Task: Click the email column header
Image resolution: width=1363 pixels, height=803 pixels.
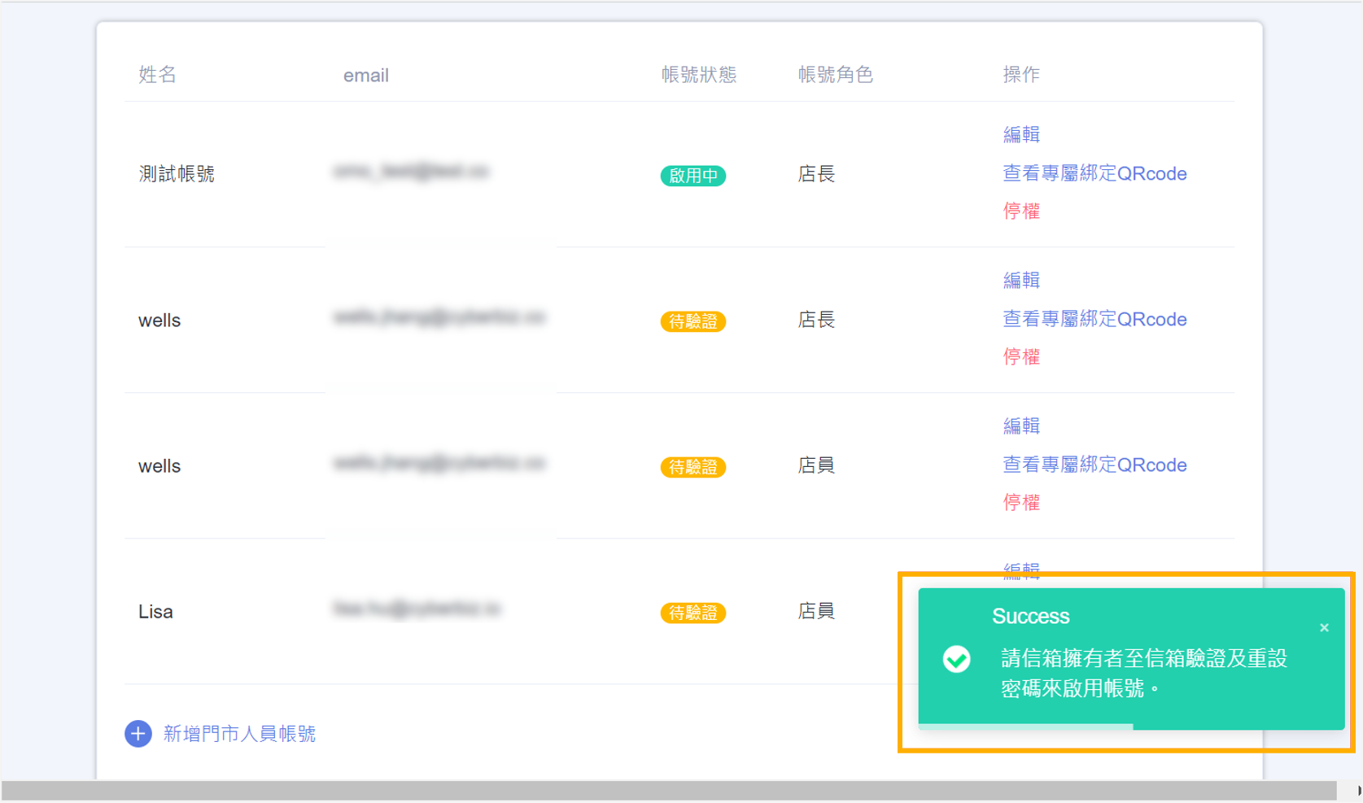Action: [365, 76]
